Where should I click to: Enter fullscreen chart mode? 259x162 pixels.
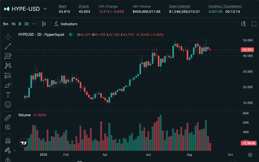tap(254, 24)
